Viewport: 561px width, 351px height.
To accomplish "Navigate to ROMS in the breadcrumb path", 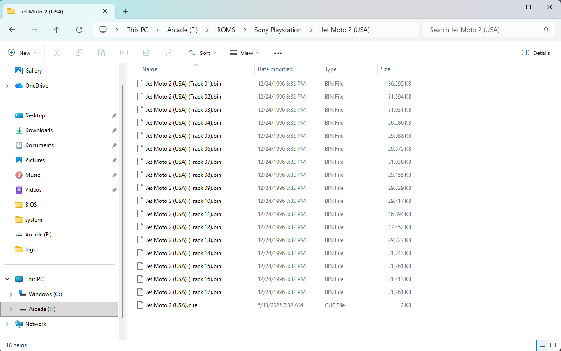I will [226, 30].
